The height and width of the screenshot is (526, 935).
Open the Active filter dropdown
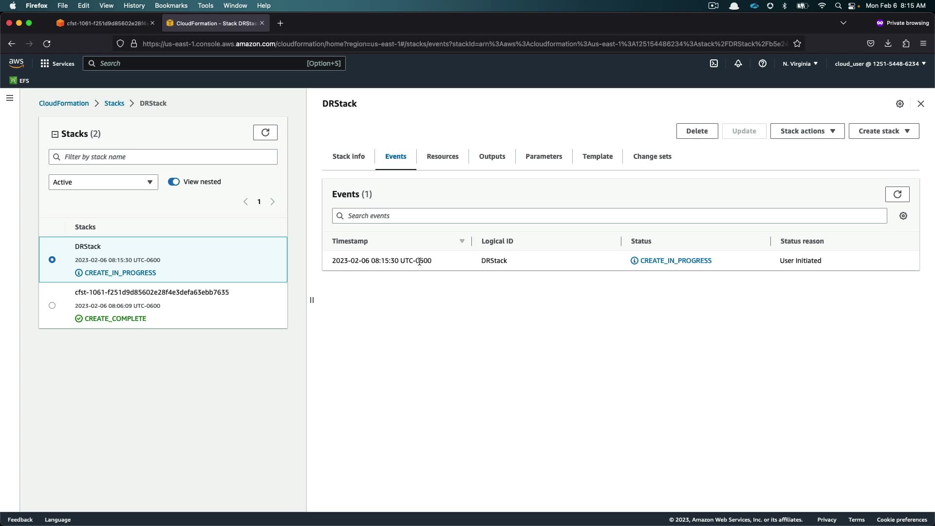tap(103, 182)
